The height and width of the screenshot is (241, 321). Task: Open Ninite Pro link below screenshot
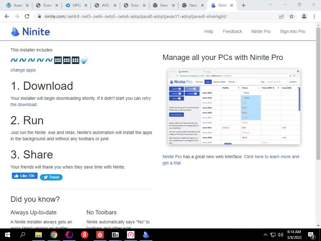pyautogui.click(x=172, y=157)
